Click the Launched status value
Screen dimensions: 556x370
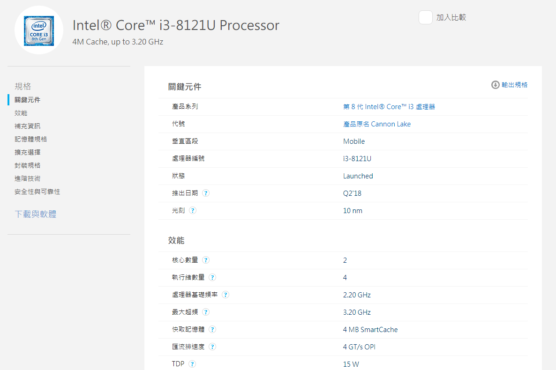(x=358, y=176)
